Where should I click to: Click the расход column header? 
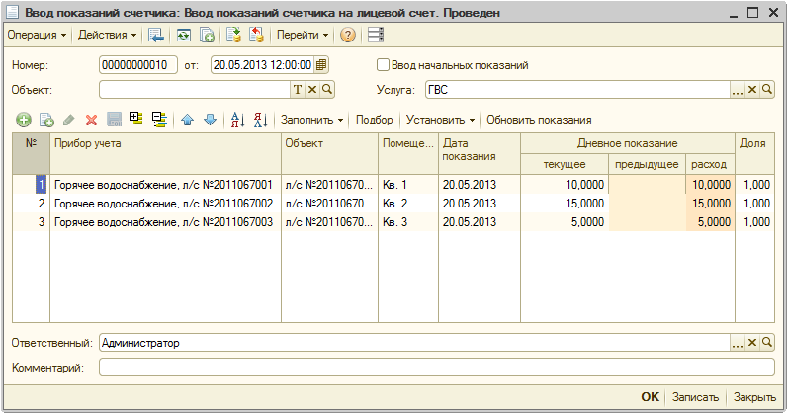(710, 164)
